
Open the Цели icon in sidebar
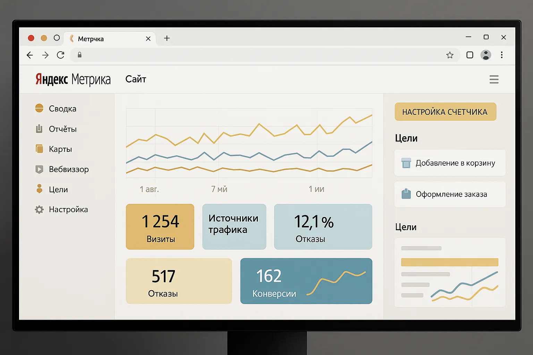tap(39, 189)
